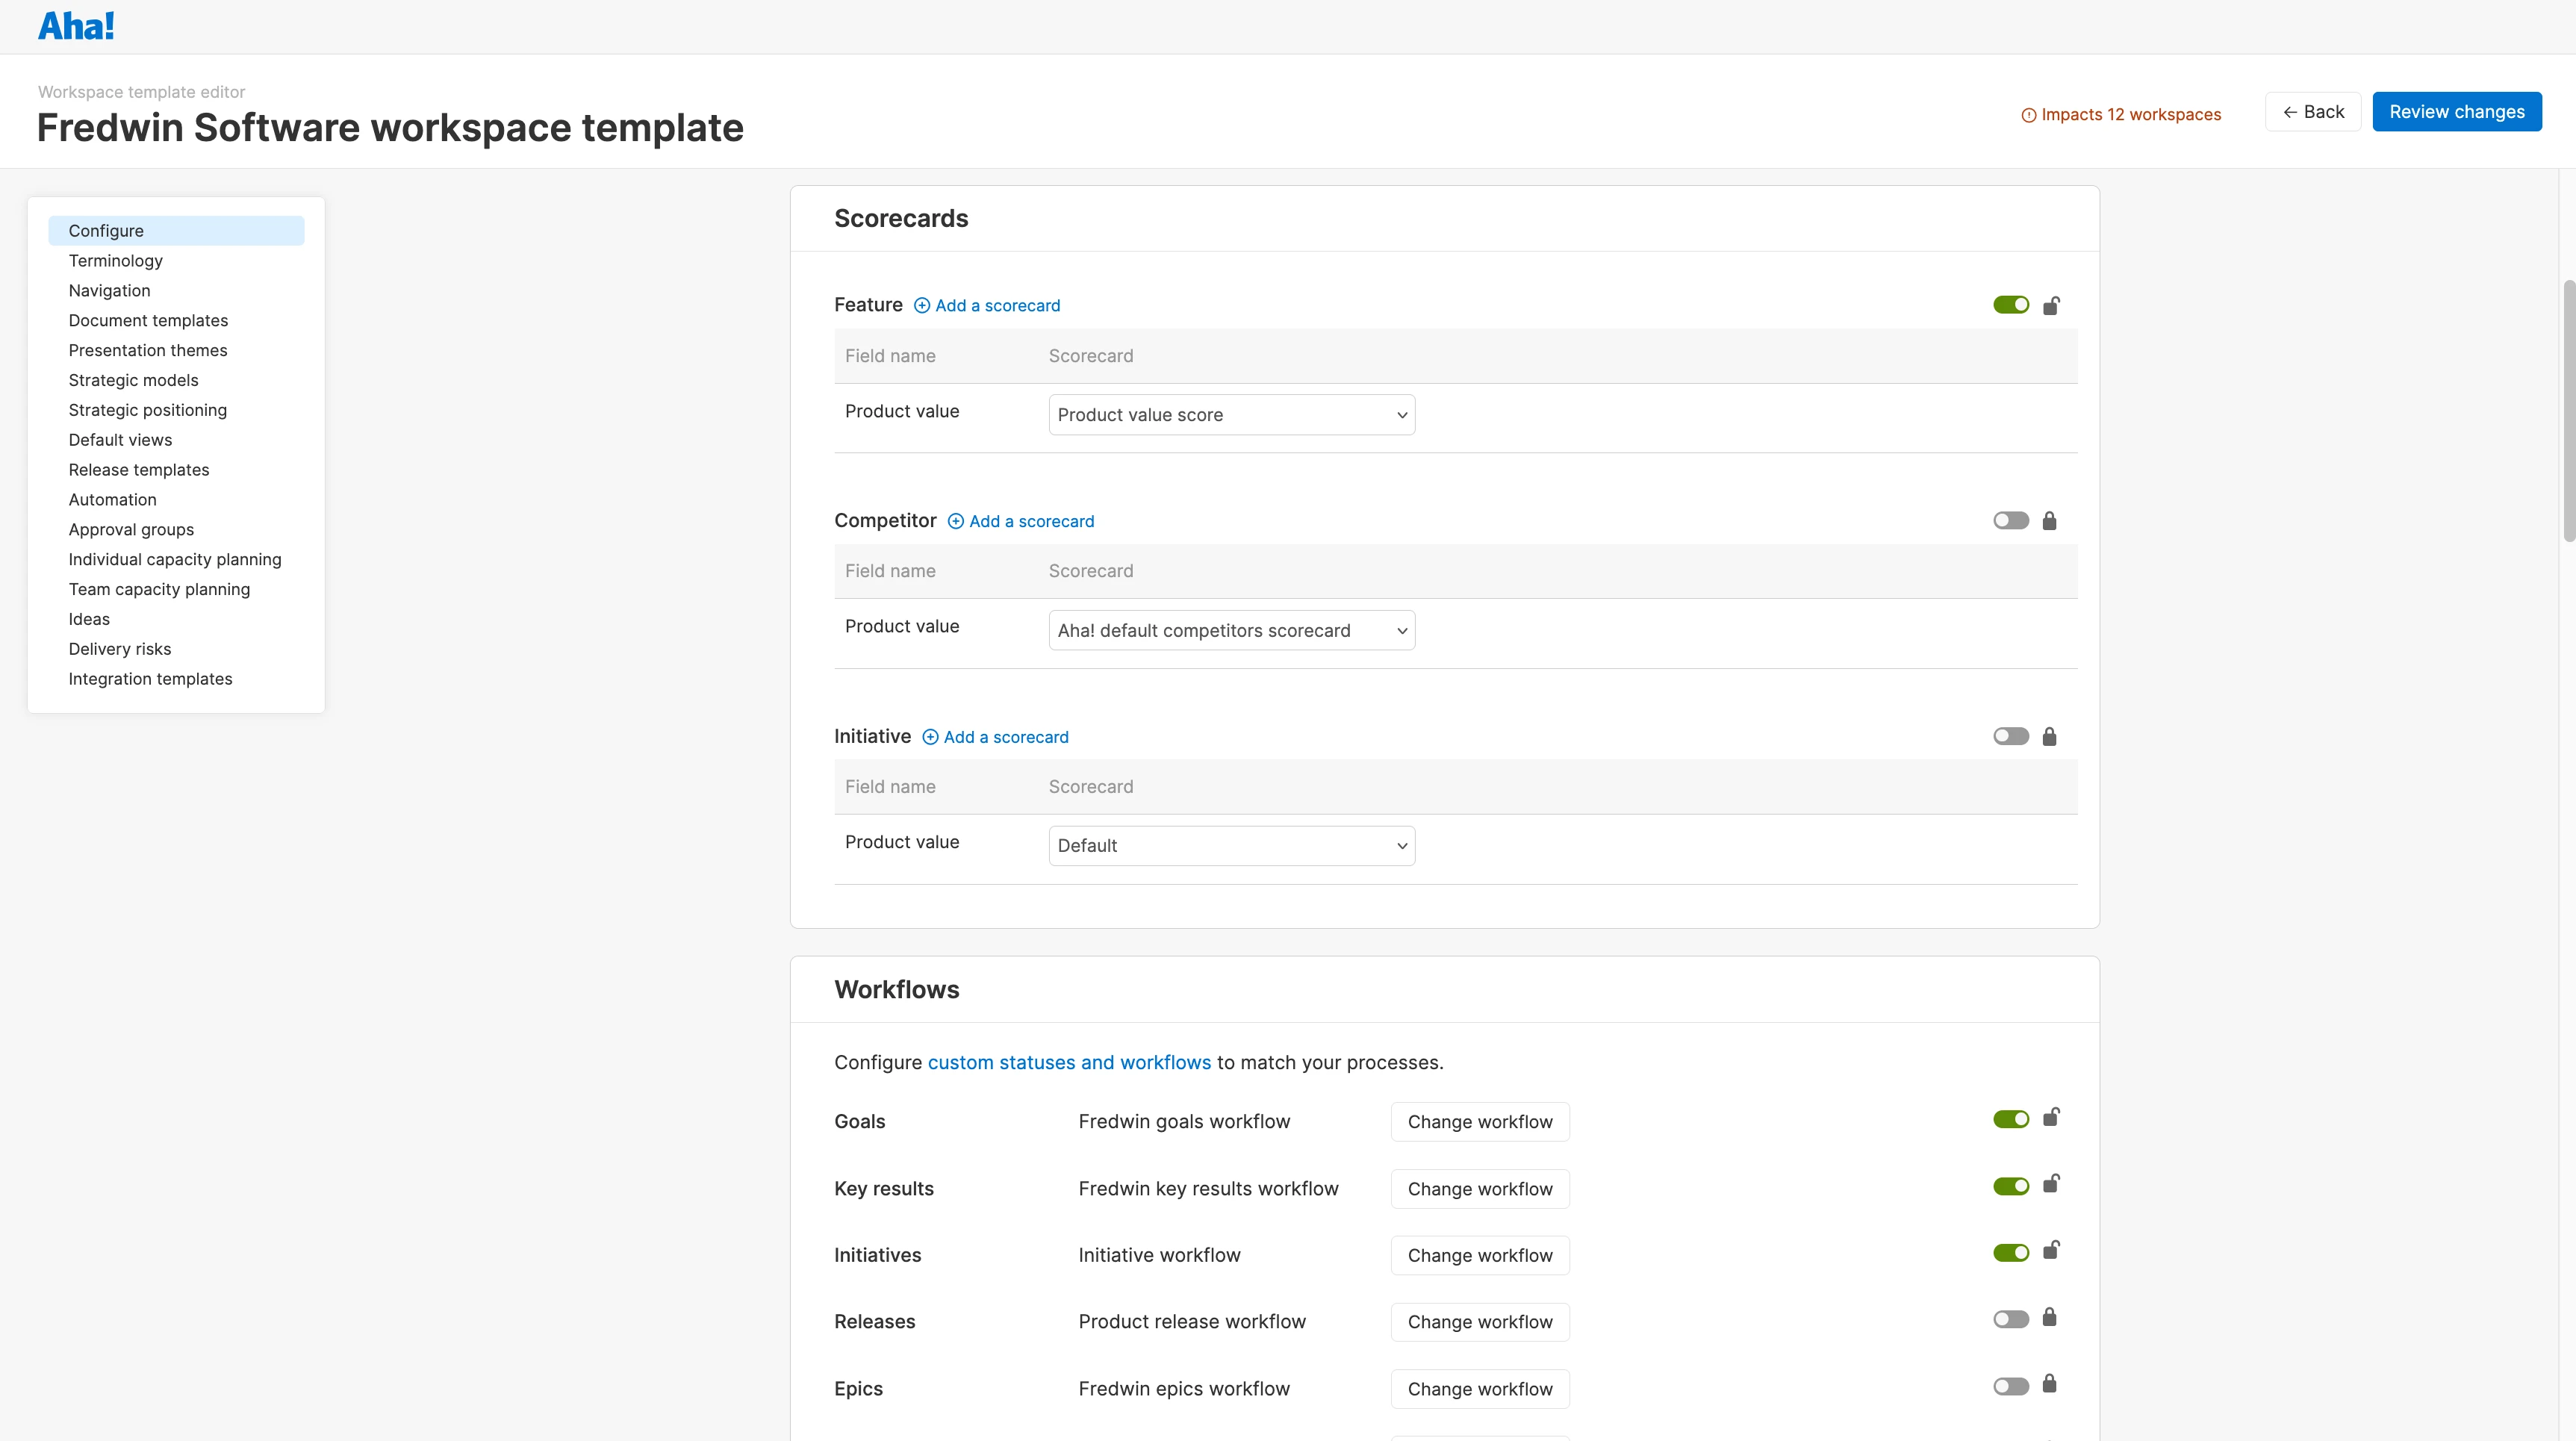Open Document templates in the sidebar
This screenshot has width=2576, height=1441.
(x=148, y=321)
